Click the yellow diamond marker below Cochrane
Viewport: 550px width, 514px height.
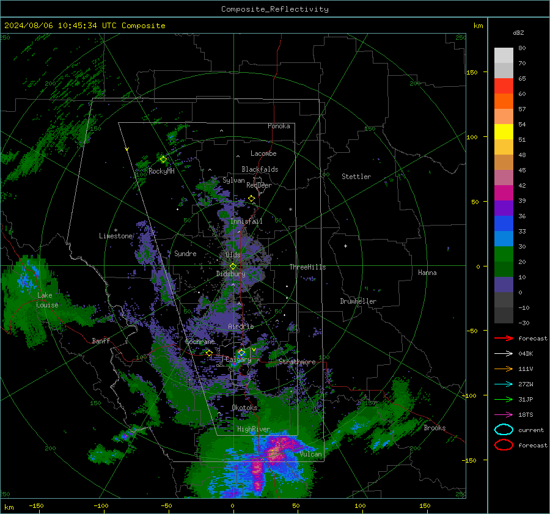[209, 353]
